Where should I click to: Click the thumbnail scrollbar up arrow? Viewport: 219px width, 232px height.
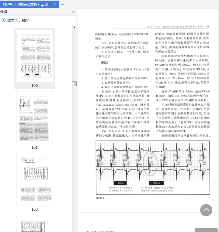(x=75, y=28)
